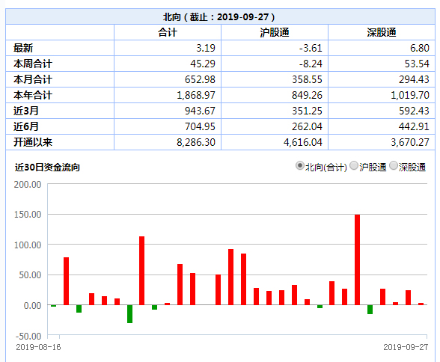Click the value 262.04 in 近6月 row
This screenshot has width=440, height=362.
tap(307, 126)
